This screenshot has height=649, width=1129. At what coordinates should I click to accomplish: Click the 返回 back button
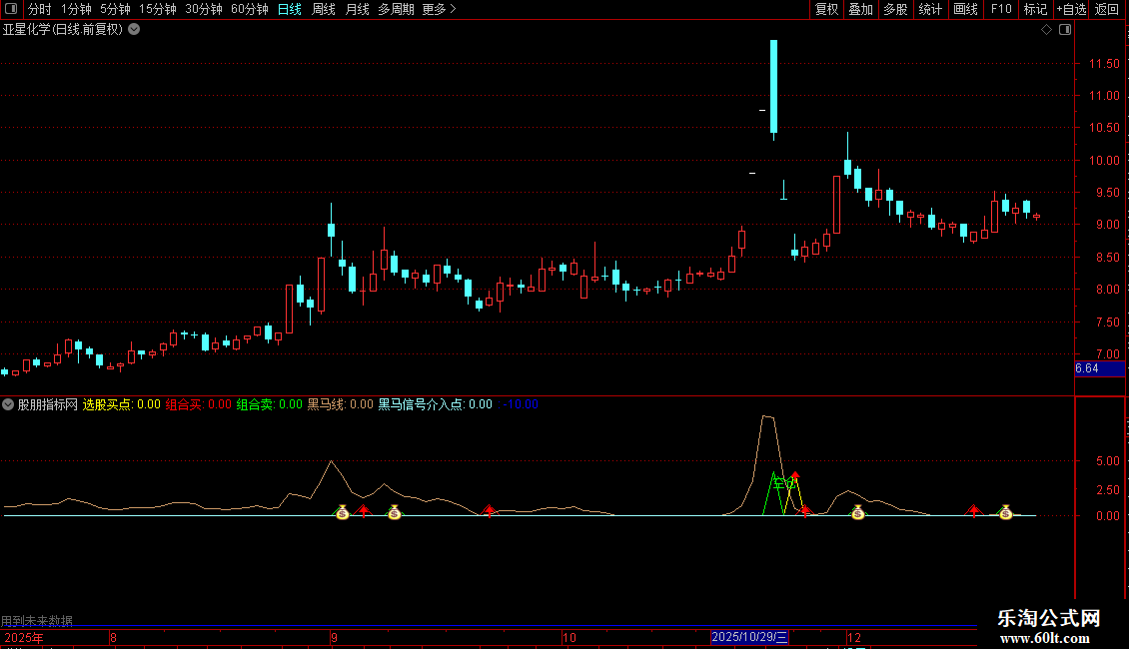(x=1107, y=9)
